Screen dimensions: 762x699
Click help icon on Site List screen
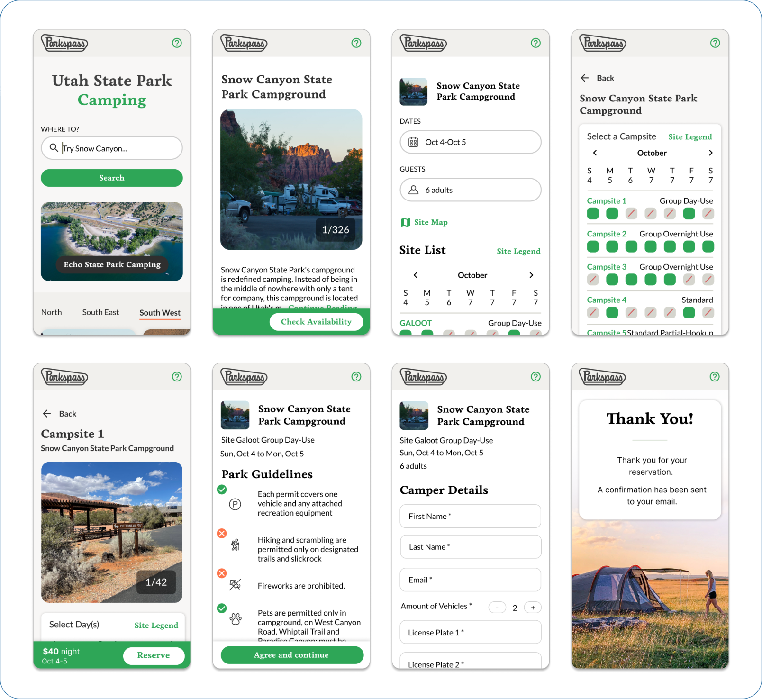click(535, 43)
